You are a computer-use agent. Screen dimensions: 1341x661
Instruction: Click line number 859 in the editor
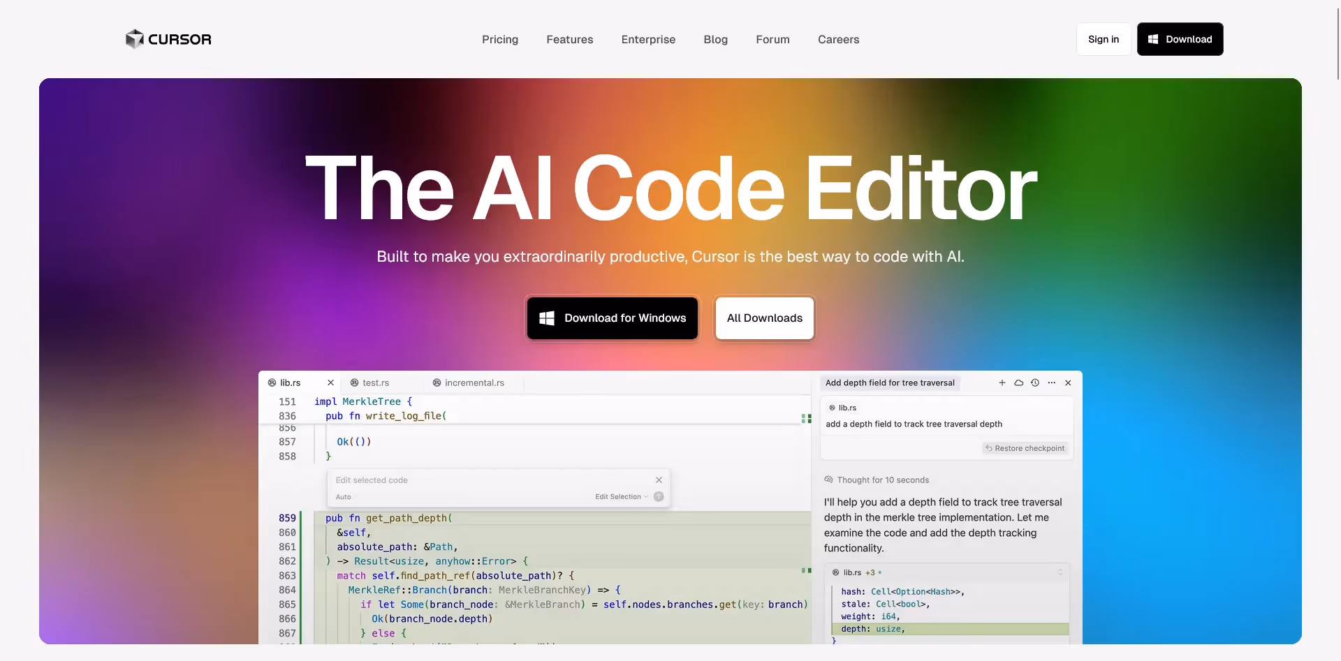[x=287, y=518]
